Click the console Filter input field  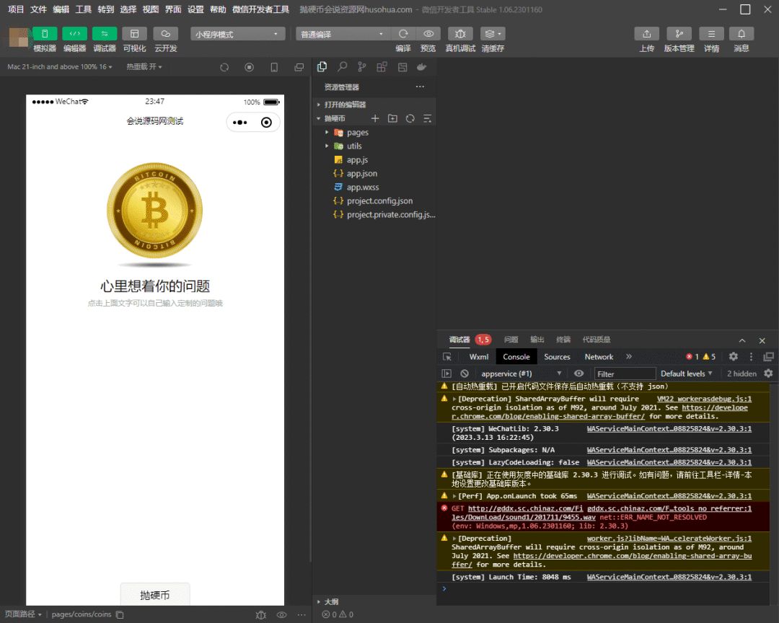pos(625,374)
